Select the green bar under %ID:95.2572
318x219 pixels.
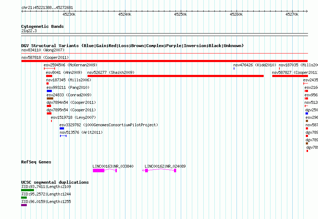click(24, 198)
